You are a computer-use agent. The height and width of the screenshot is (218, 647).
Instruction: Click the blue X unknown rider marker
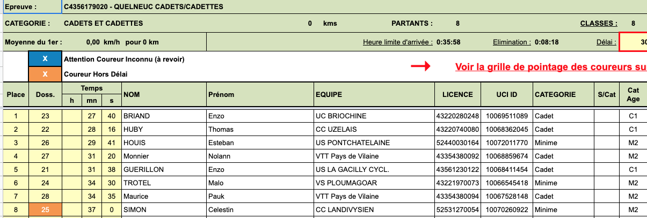(x=45, y=59)
